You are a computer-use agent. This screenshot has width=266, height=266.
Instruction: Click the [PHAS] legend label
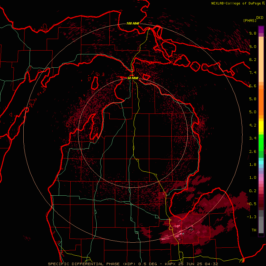click(250, 20)
